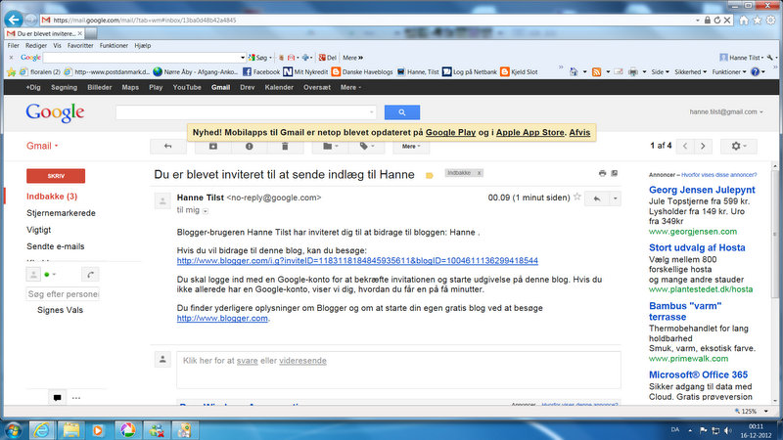The image size is (783, 440).
Task: Open Indbakke (3) folder
Action: [52, 197]
